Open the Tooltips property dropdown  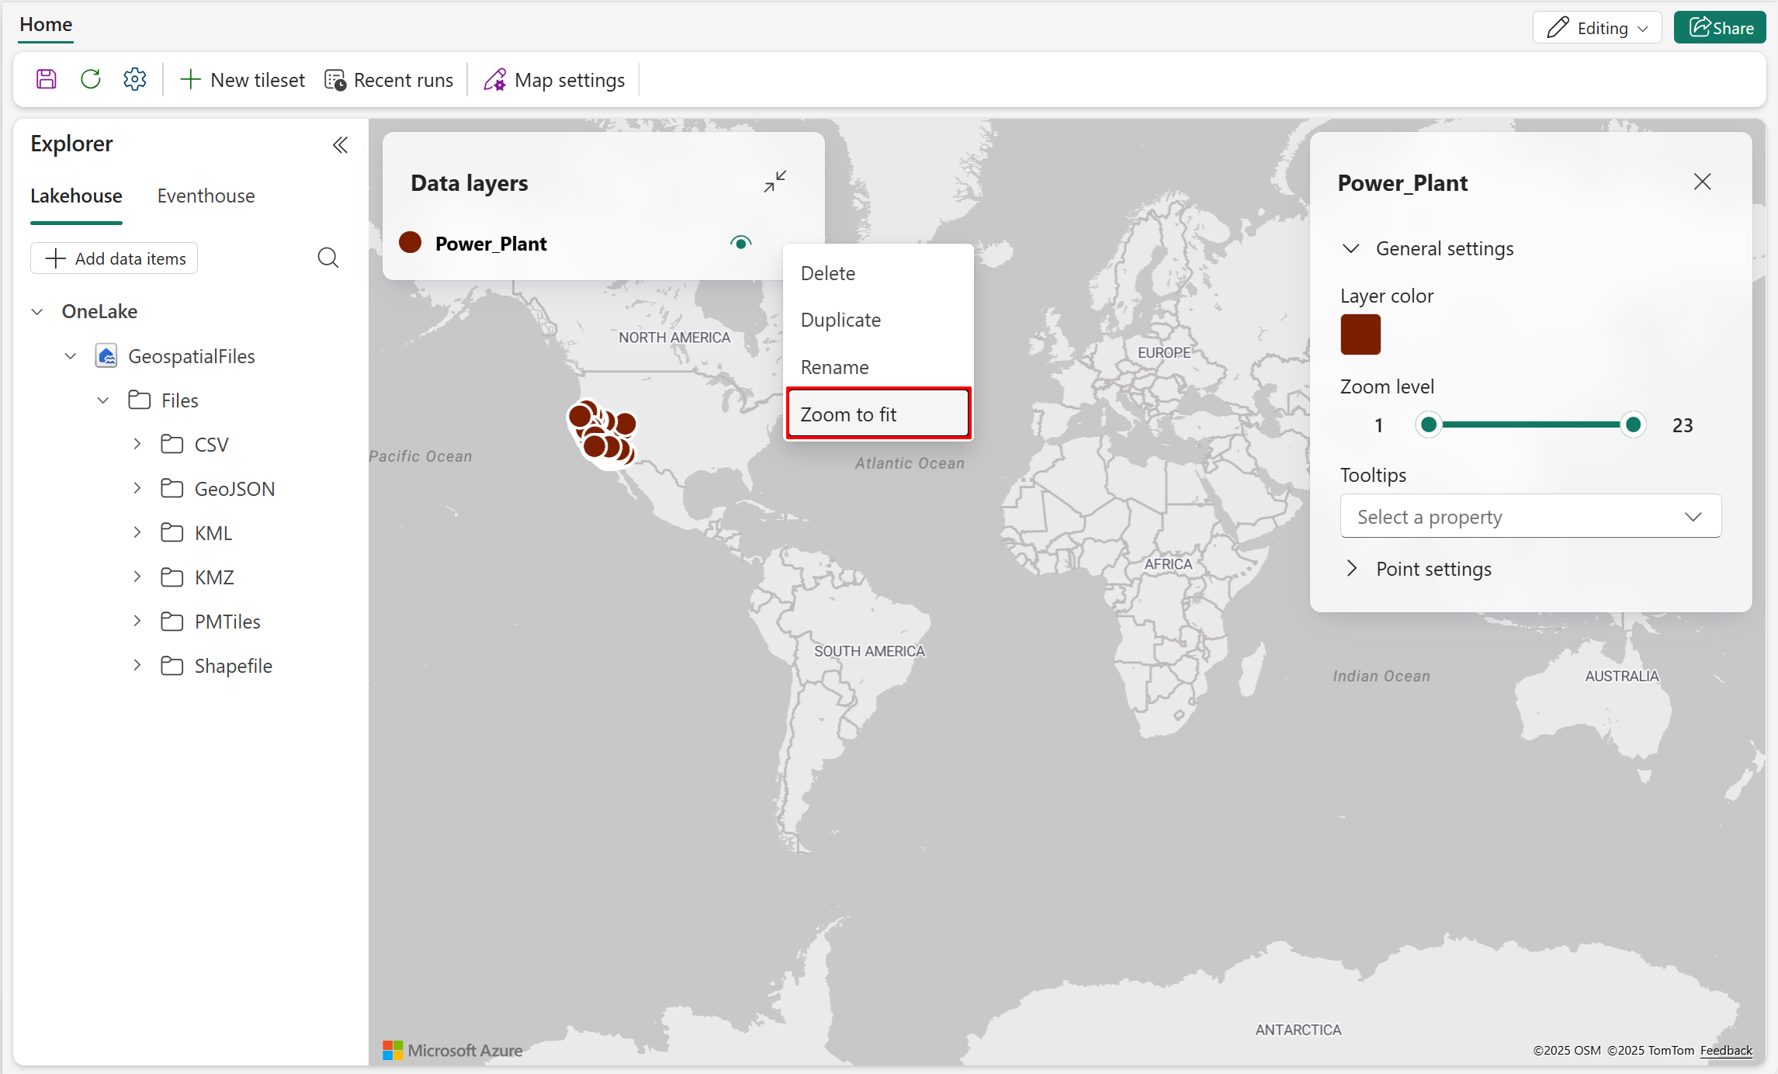1530,517
